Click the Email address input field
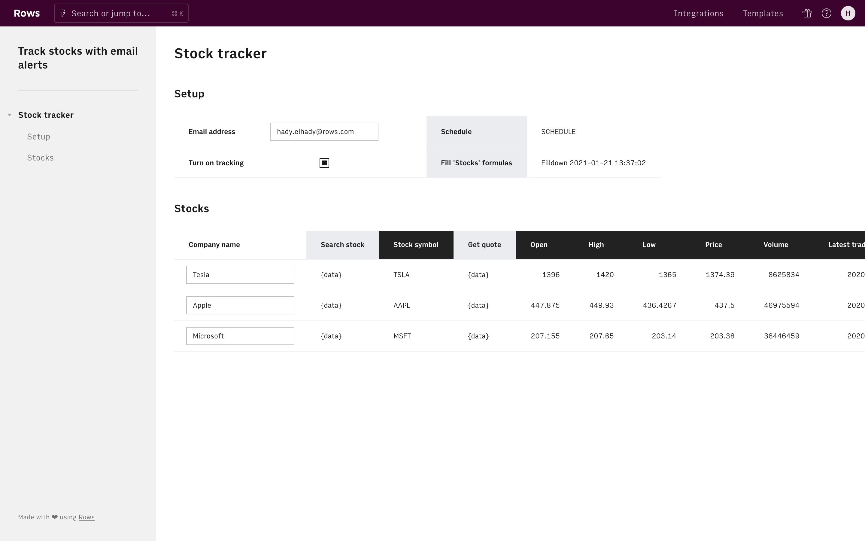 [324, 132]
